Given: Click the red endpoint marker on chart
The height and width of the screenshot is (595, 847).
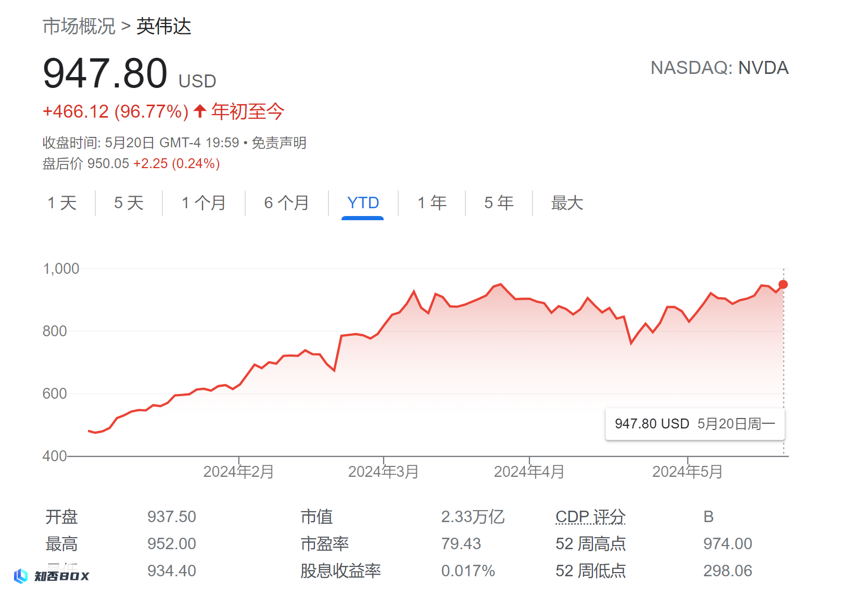Looking at the screenshot, I should coord(783,284).
